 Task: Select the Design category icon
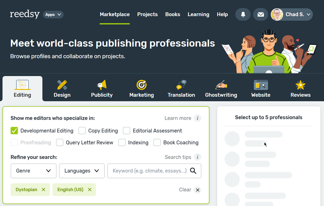click(62, 85)
